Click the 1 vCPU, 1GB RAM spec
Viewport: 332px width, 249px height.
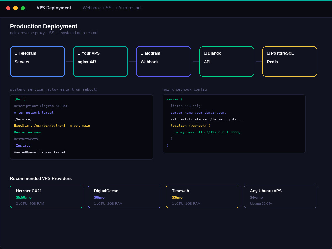(186, 204)
